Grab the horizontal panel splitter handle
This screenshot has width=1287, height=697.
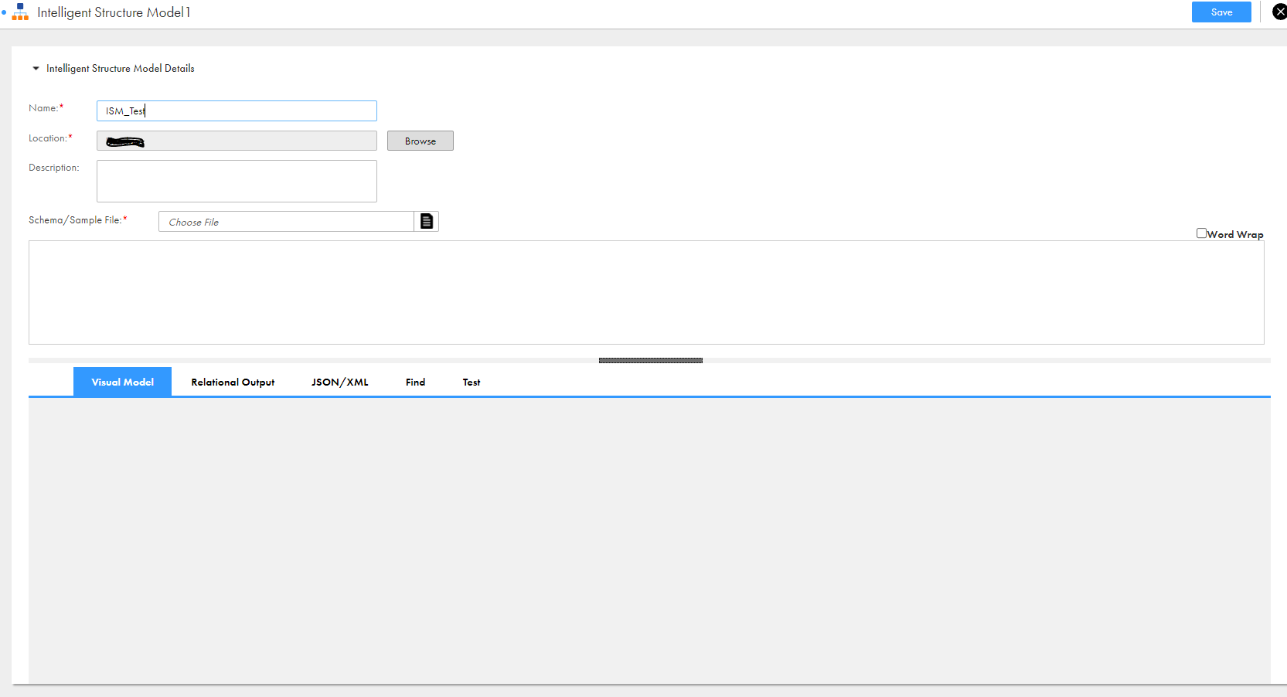(651, 360)
